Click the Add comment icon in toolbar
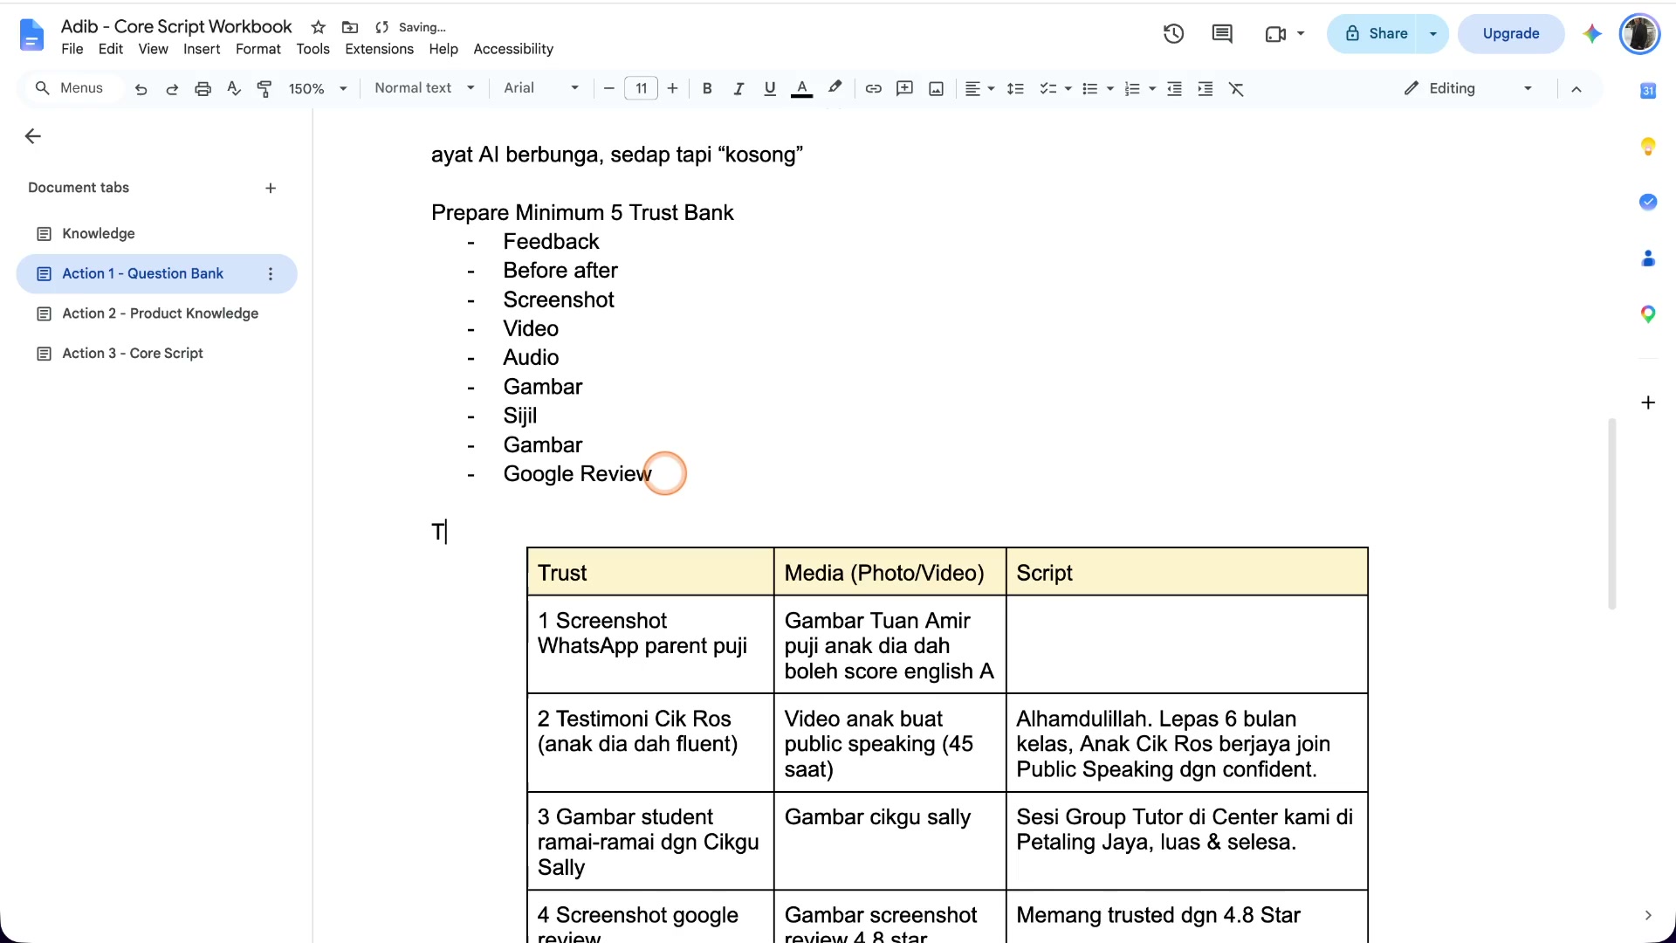 [x=904, y=88]
